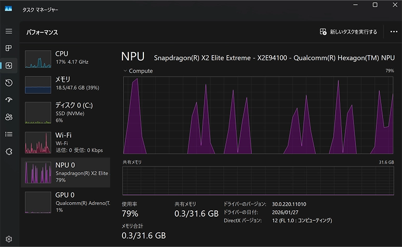Click the run new task icon

[x=323, y=32]
